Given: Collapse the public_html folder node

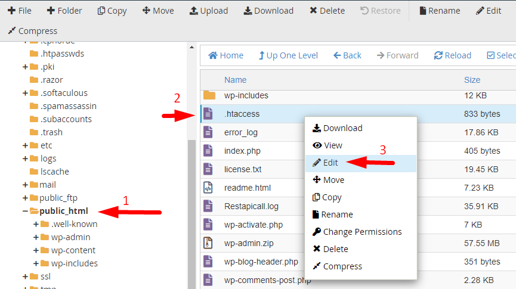Looking at the screenshot, I should tap(25, 211).
